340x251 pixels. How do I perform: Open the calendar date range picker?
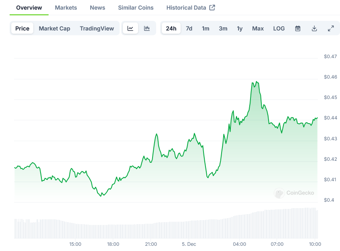(298, 28)
